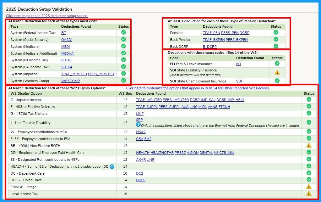Click the green check in Back Pension row
The height and width of the screenshot is (202, 321).
click(x=276, y=39)
